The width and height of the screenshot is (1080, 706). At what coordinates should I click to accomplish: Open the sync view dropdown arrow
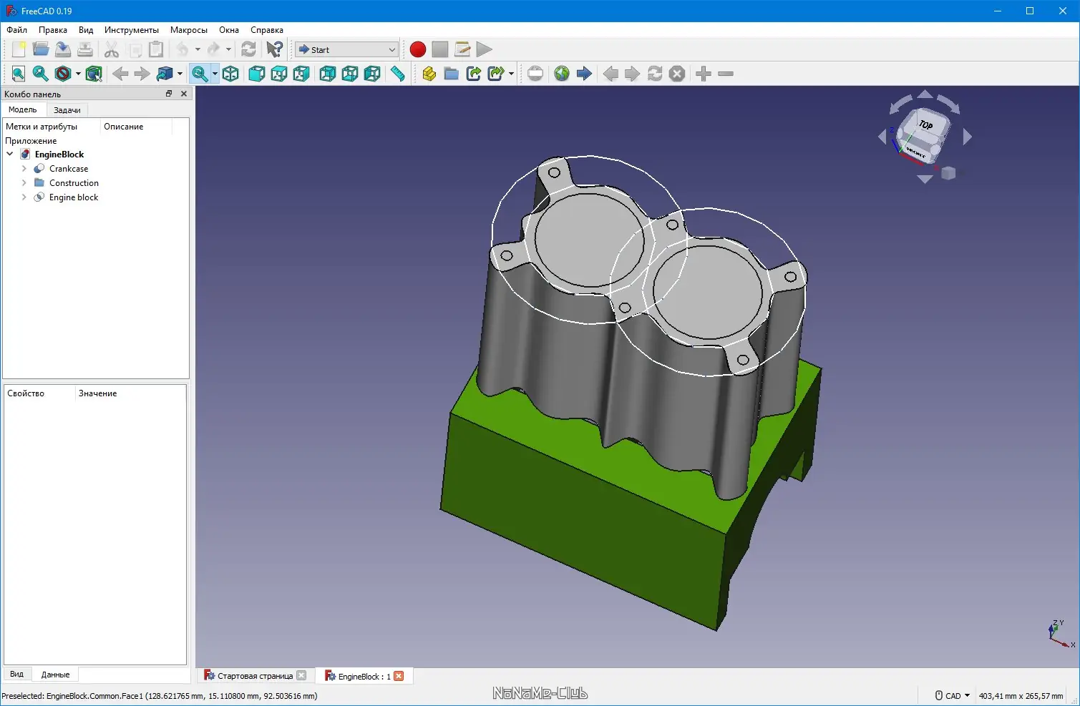[x=215, y=74]
